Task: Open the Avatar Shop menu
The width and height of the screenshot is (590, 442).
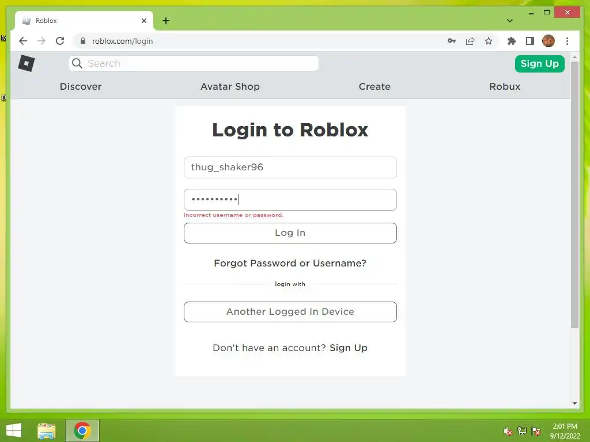Action: pyautogui.click(x=230, y=86)
